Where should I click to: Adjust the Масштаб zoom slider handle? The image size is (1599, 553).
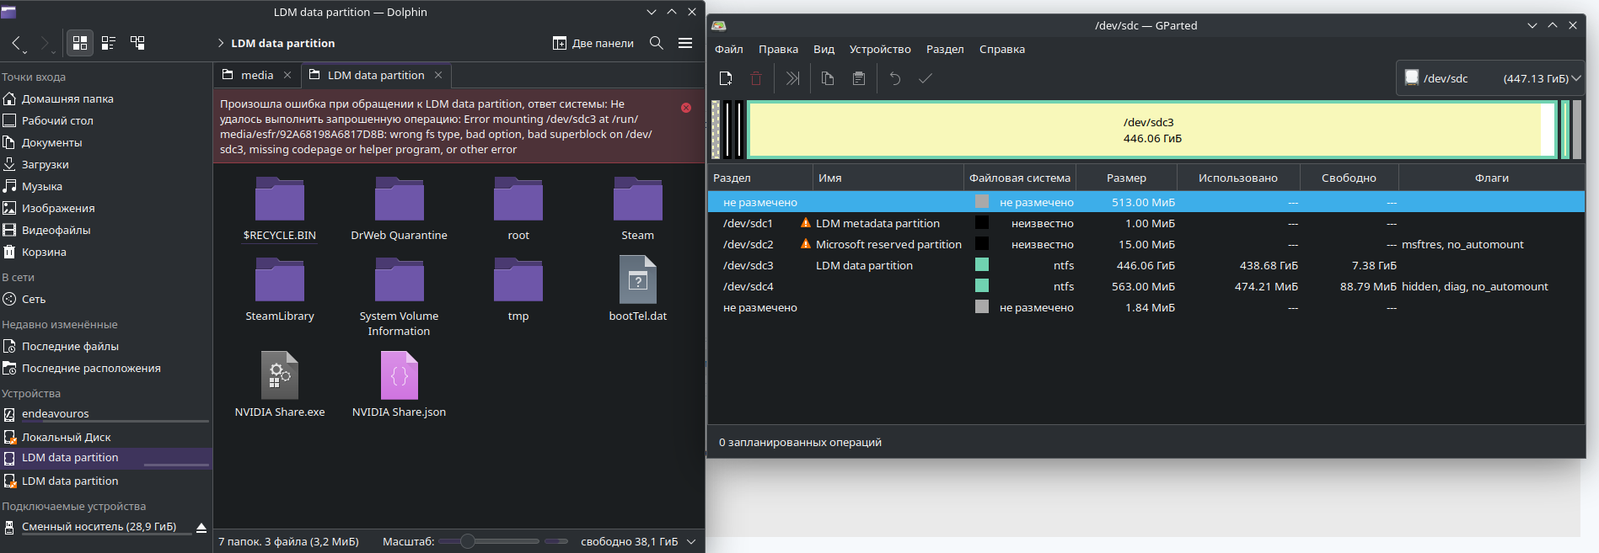point(468,541)
